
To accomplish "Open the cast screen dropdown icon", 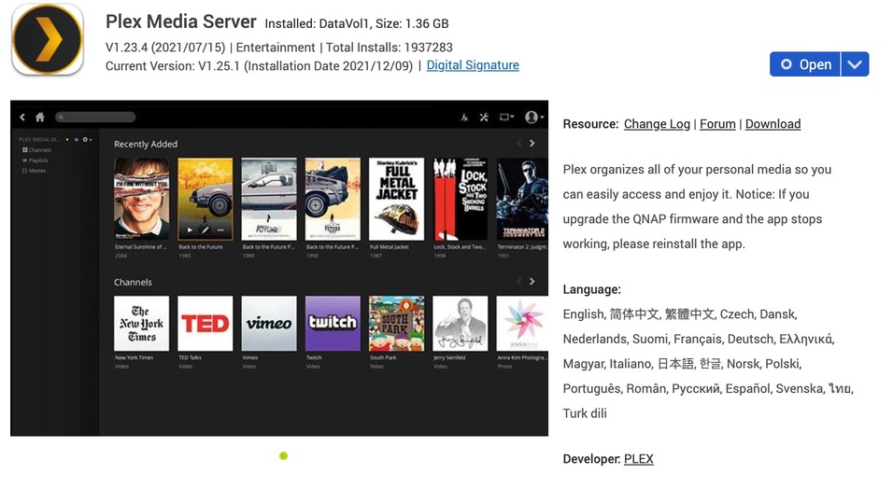I will 506,118.
